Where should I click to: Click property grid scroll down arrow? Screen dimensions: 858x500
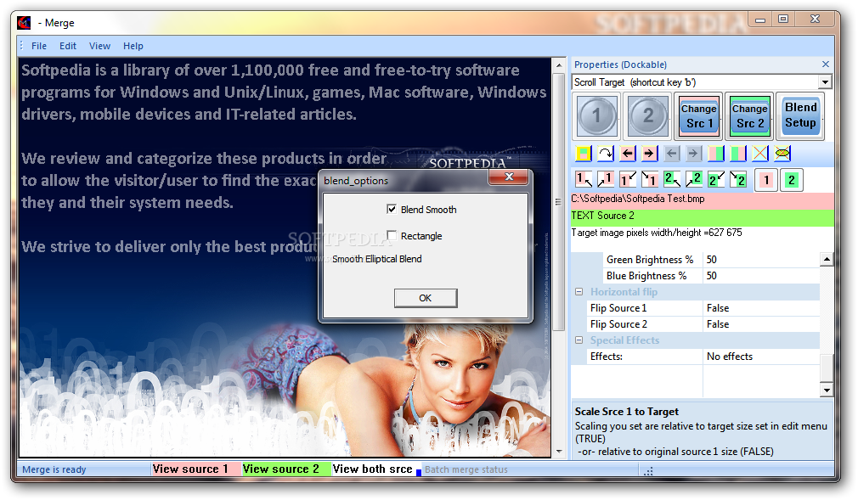(827, 390)
